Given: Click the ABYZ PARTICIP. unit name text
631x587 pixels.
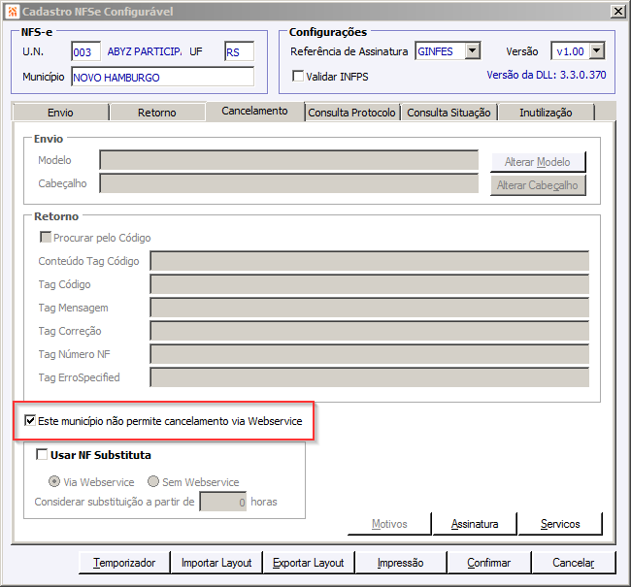Looking at the screenshot, I should 145,51.
